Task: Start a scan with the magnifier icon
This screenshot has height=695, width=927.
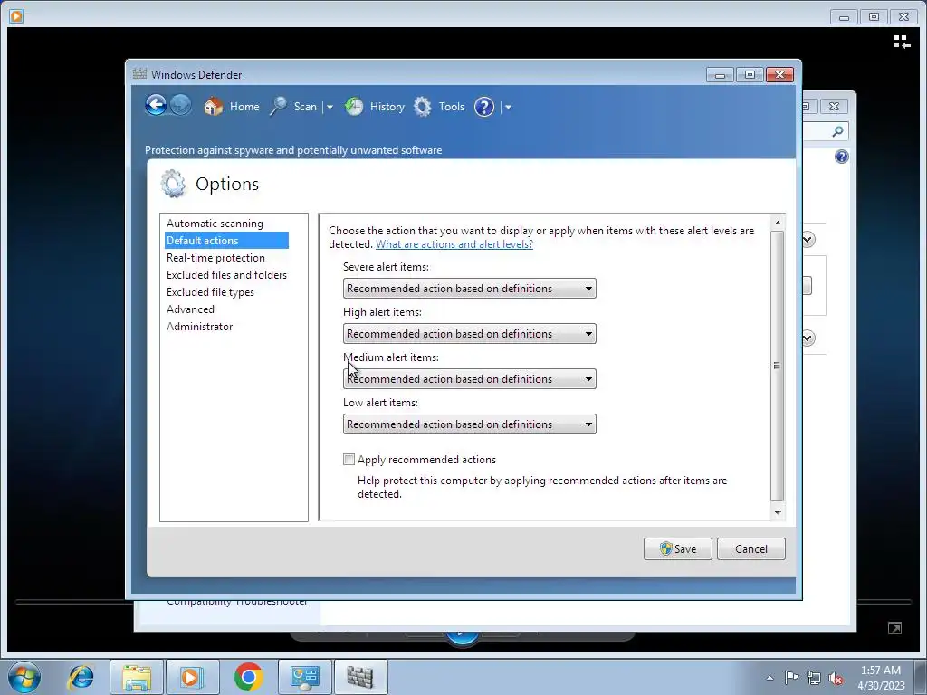Action: 278,107
